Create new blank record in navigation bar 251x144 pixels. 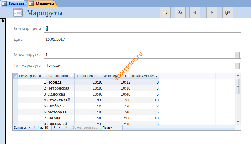[65, 128]
